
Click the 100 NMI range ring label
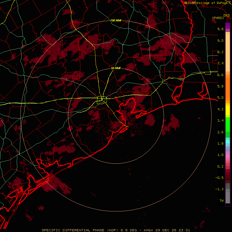116,20
